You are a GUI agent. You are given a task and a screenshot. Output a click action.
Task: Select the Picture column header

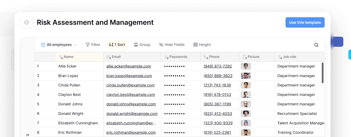pos(257,57)
